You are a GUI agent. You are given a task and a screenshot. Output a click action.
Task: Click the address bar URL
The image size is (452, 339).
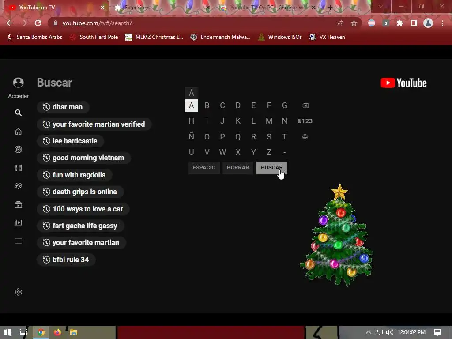click(x=97, y=23)
